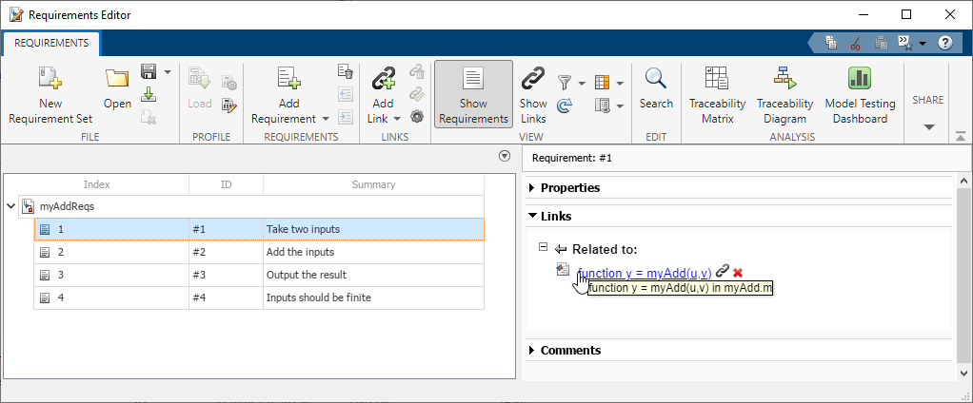
Task: Select requirement 'Add the inputs' row
Action: pyautogui.click(x=299, y=253)
